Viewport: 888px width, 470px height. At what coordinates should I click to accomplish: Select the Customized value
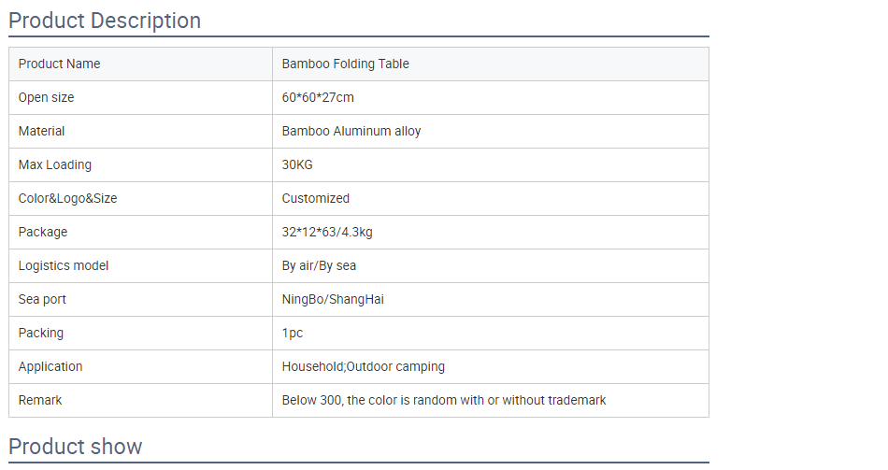pos(315,199)
